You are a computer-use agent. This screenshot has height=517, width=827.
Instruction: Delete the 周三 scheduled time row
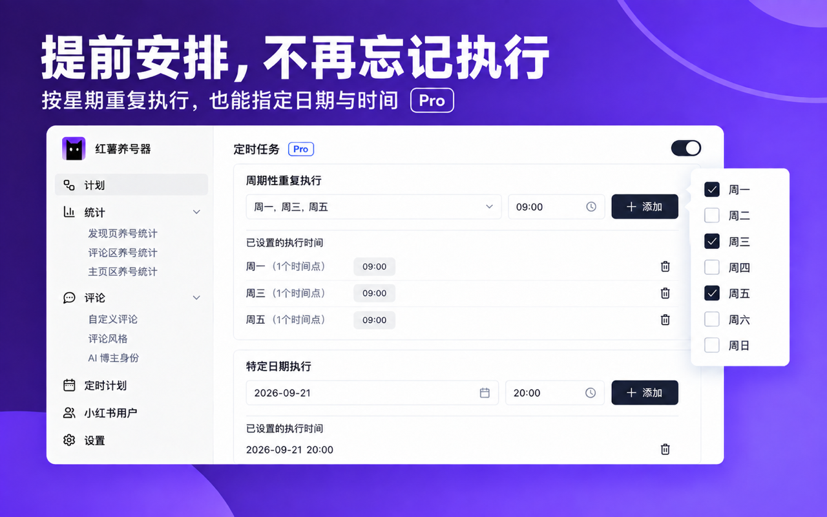pyautogui.click(x=665, y=293)
